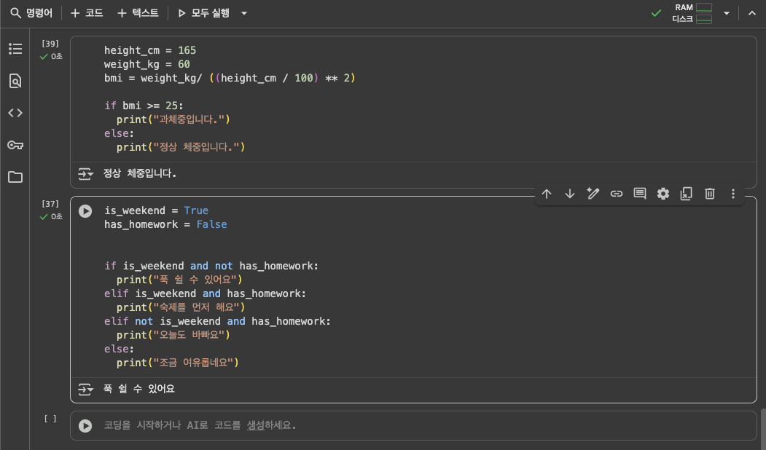This screenshot has height=450, width=766.
Task: Click the line is_weekend = True
Action: (x=156, y=210)
